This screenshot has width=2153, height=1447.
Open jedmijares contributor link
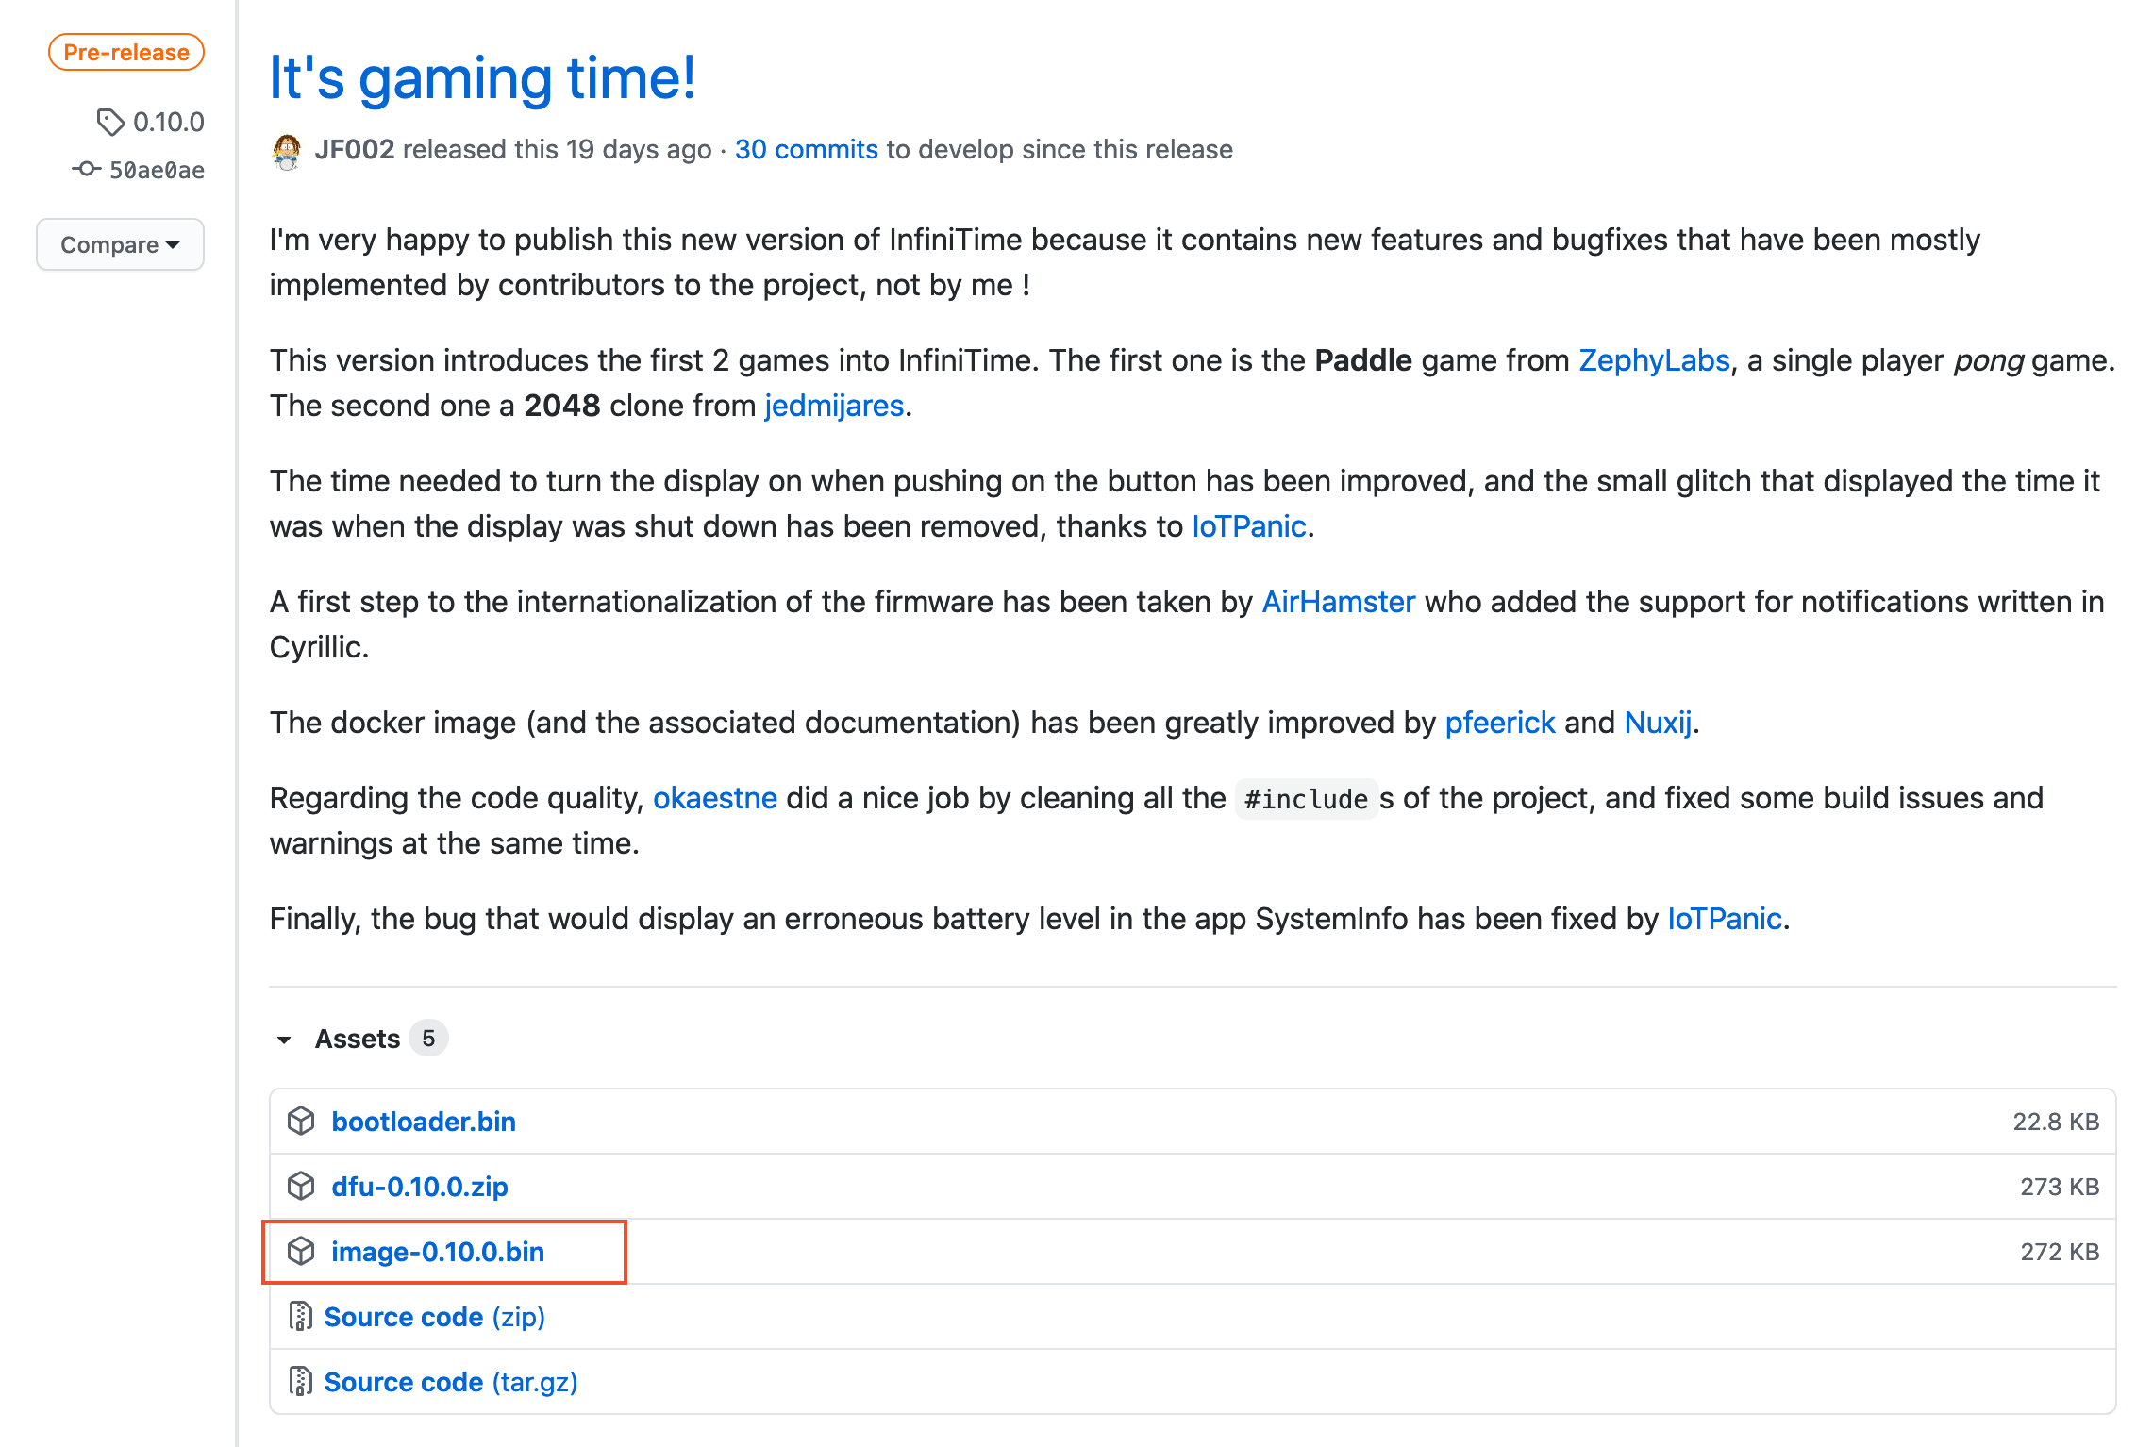(834, 406)
